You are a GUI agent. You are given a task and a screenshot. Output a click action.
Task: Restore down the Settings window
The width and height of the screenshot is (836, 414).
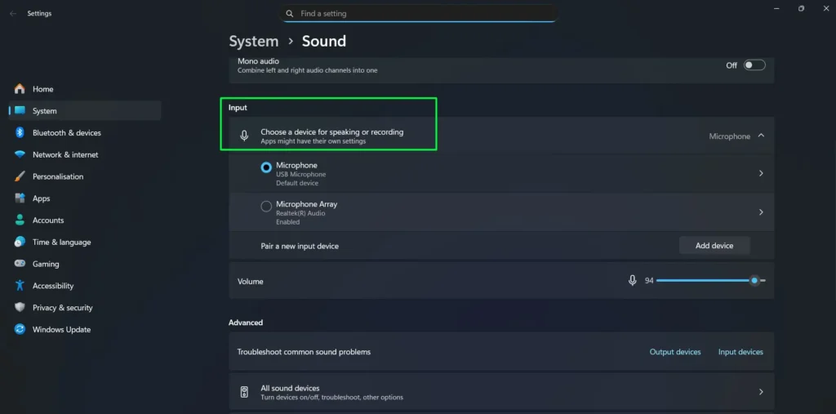[802, 8]
